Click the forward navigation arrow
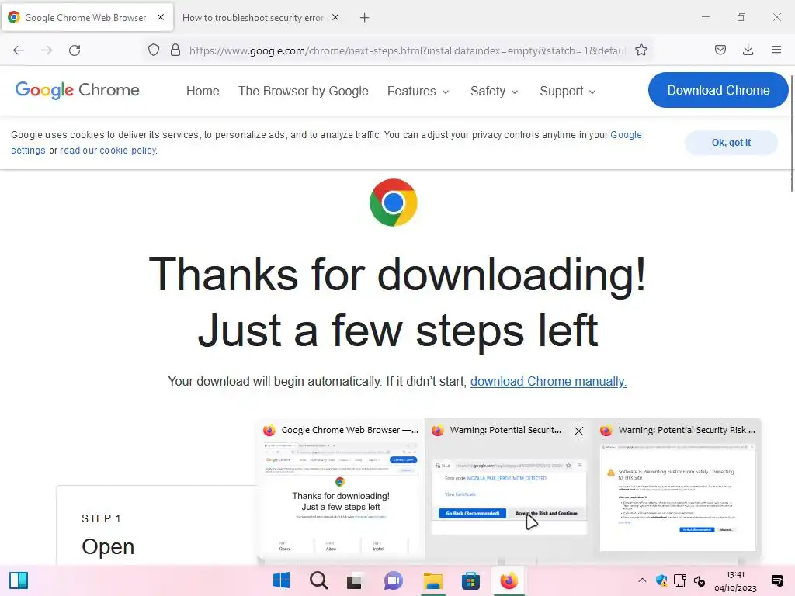Screen dimensions: 795x596 point(47,50)
